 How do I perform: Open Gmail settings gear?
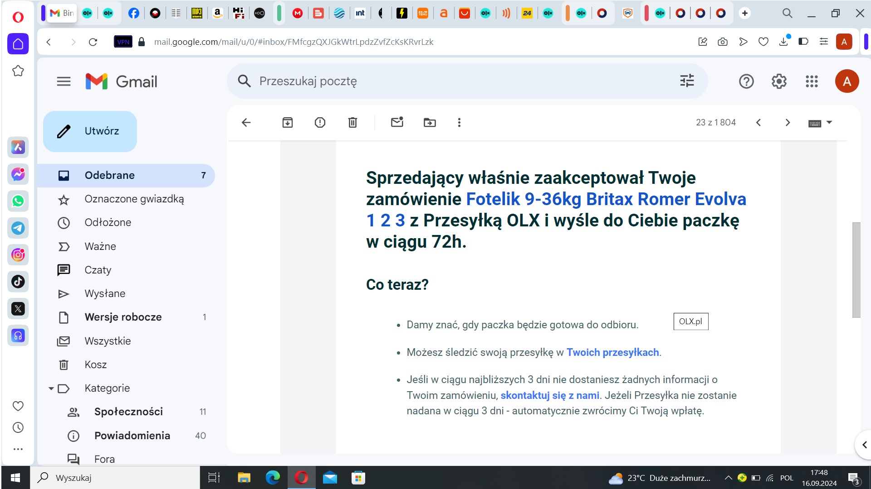(x=779, y=81)
